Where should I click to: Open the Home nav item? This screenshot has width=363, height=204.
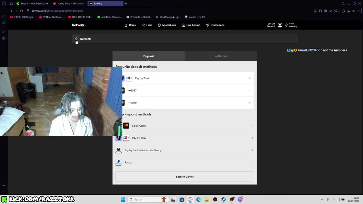(x=130, y=25)
